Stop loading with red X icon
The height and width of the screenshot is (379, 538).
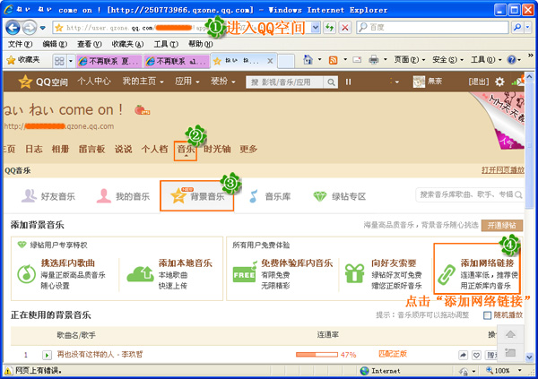pos(345,28)
